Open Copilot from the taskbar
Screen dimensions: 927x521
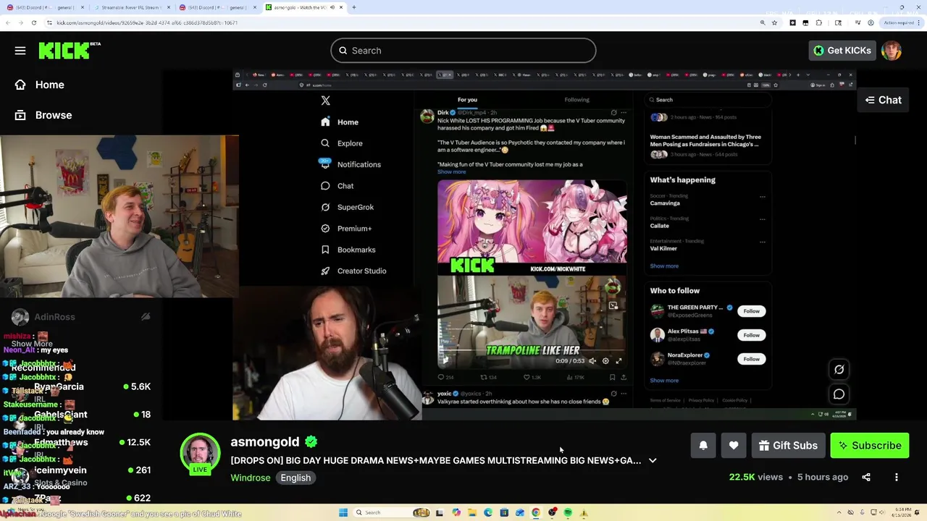pos(456,512)
